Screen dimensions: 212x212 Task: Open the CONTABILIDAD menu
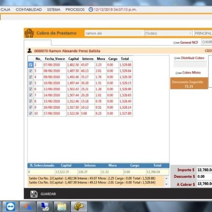click(x=29, y=10)
